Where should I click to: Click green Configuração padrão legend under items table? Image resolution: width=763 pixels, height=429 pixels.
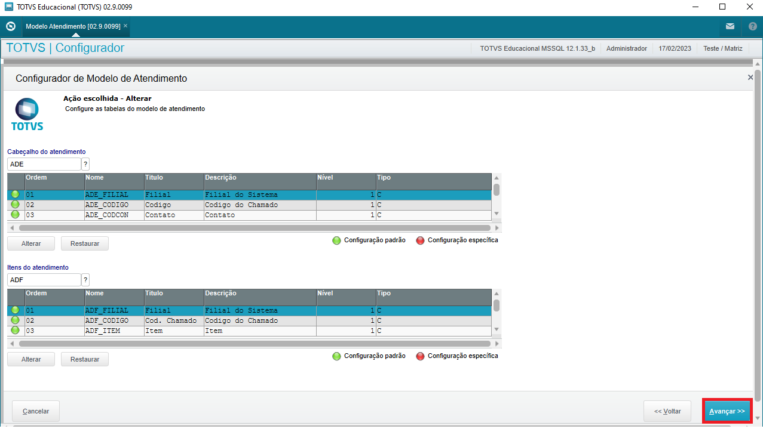[369, 356]
